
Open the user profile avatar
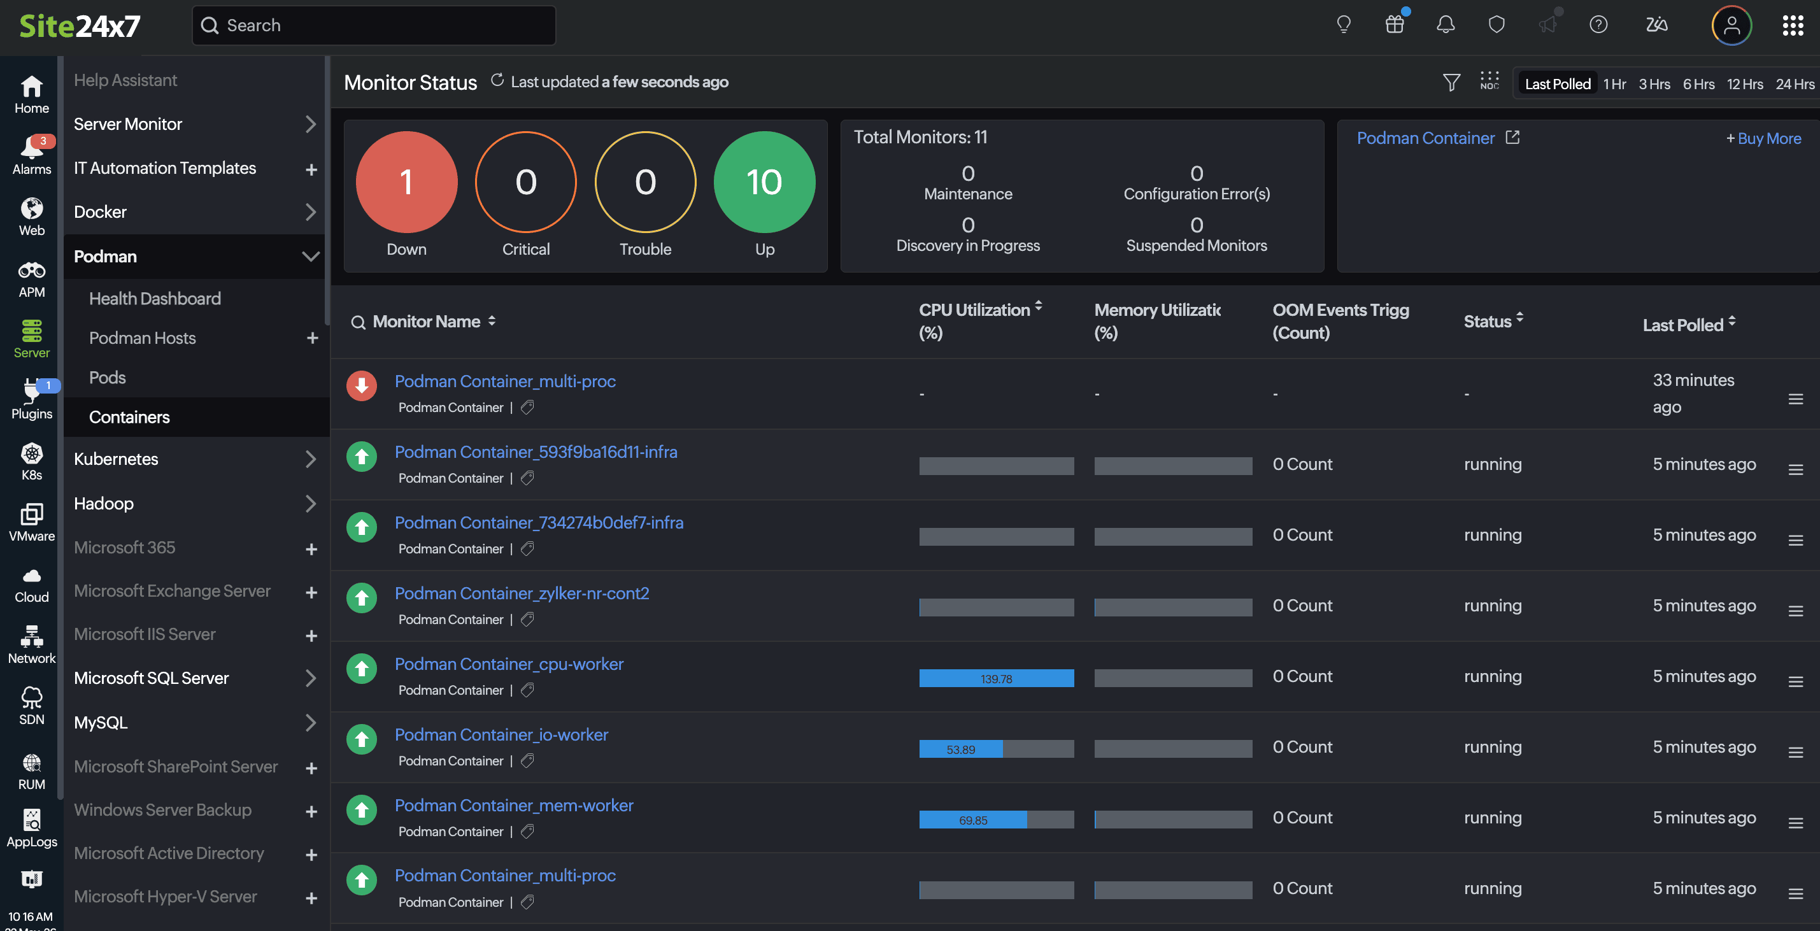1731,25
